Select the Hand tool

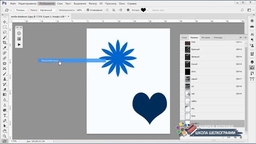point(4,131)
